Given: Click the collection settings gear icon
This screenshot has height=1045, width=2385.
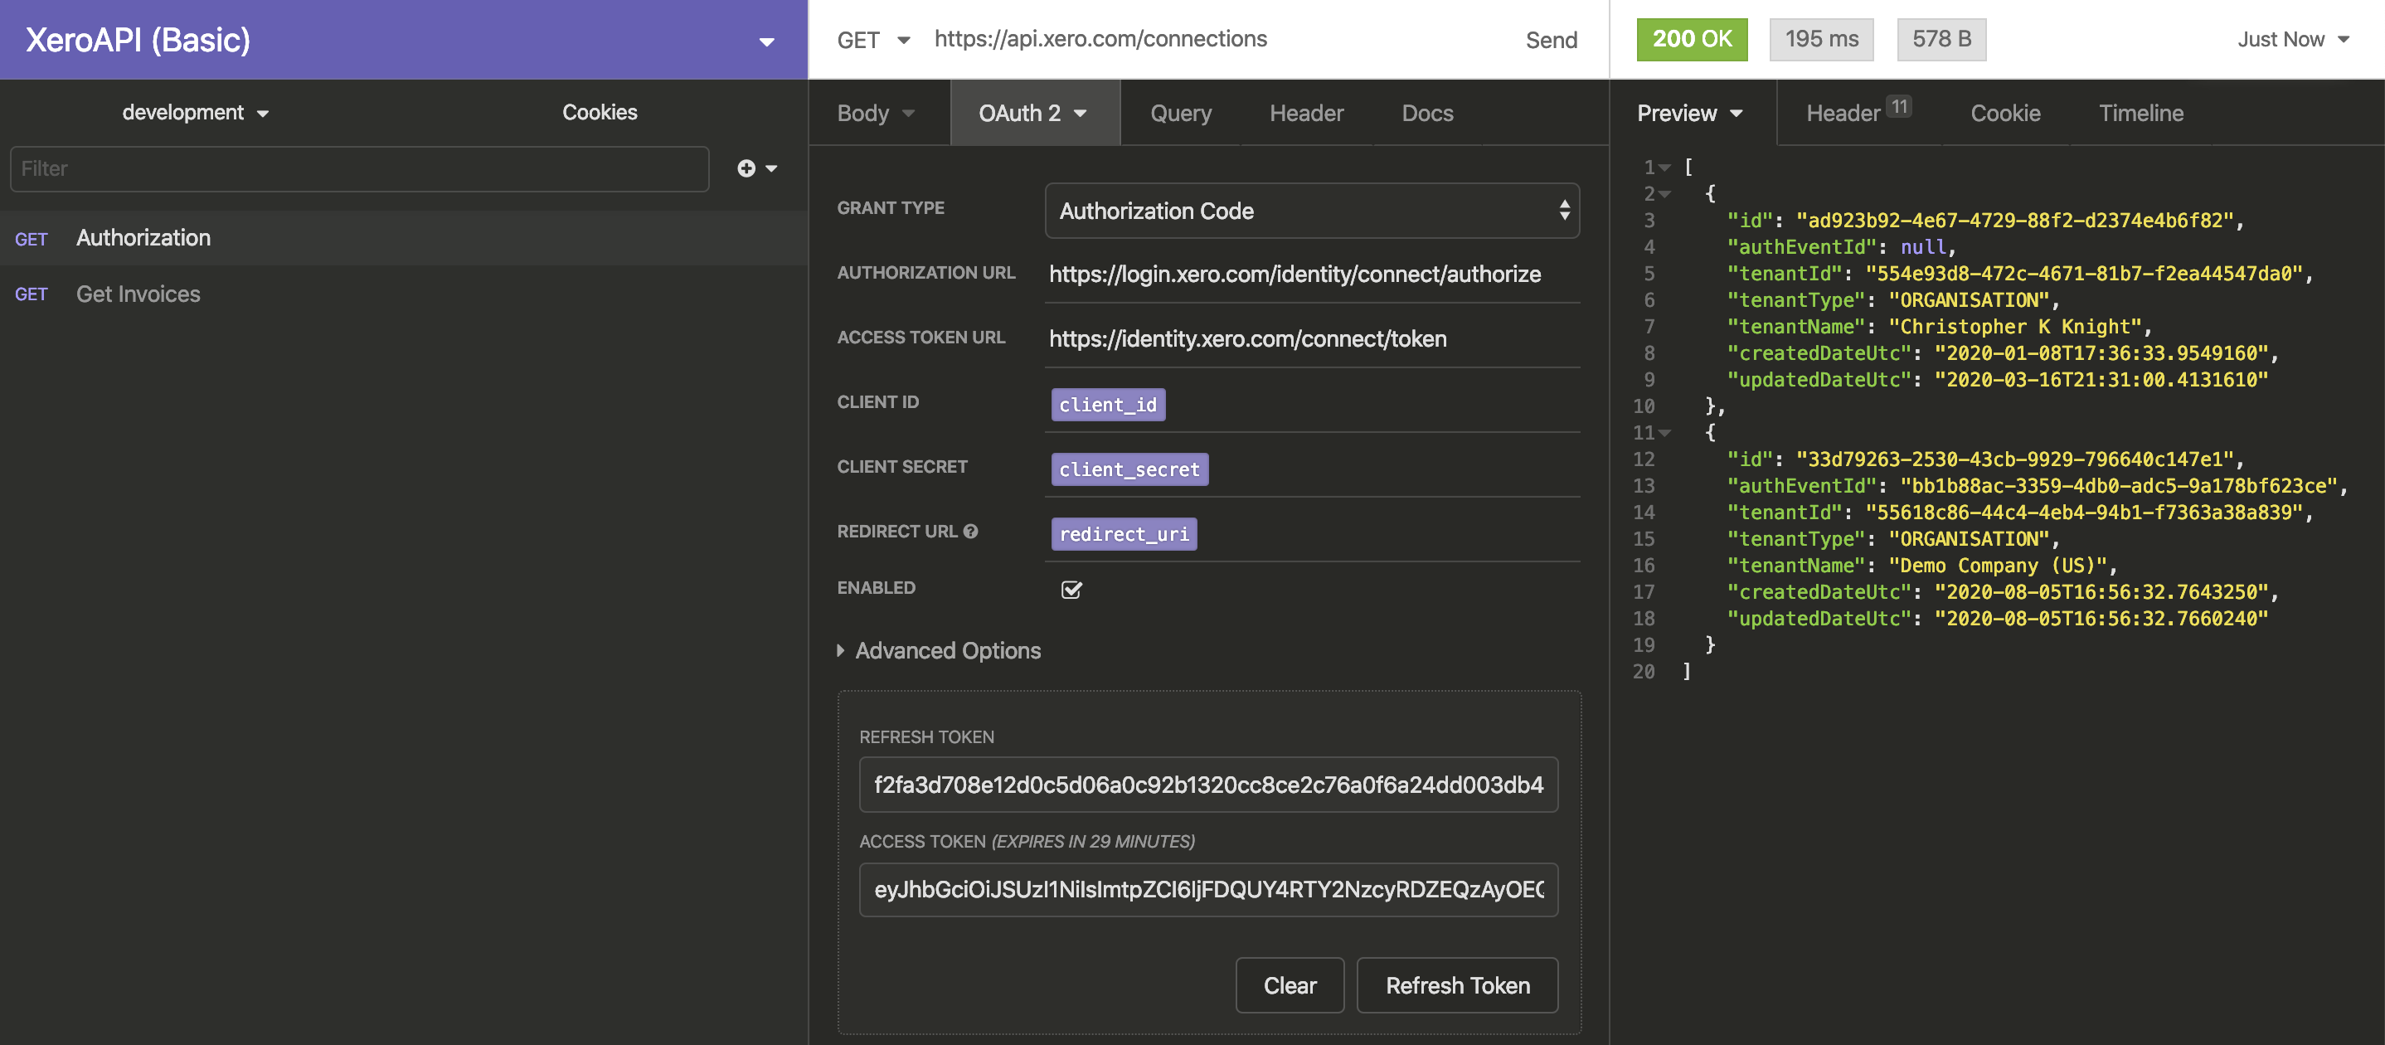Looking at the screenshot, I should coord(765,38).
